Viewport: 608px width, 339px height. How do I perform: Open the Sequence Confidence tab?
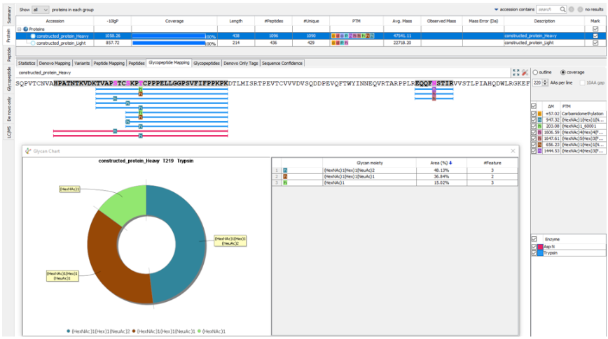(x=282, y=63)
